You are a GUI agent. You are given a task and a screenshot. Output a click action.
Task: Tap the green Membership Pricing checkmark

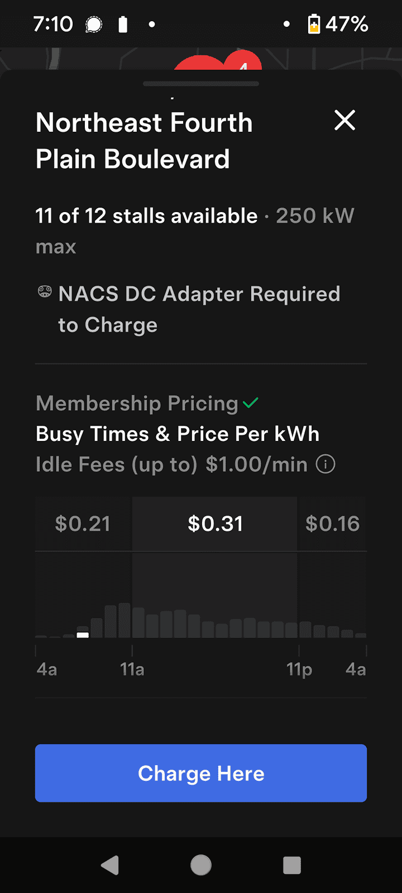pyautogui.click(x=251, y=402)
